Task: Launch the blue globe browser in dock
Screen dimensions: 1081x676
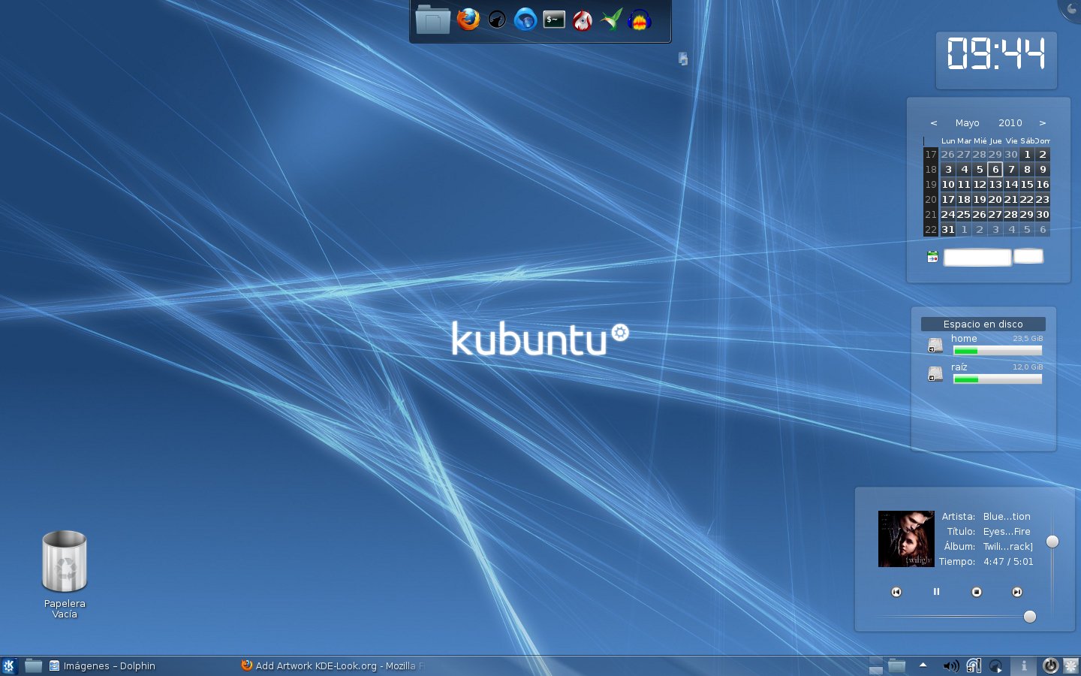Action: pyautogui.click(x=525, y=20)
